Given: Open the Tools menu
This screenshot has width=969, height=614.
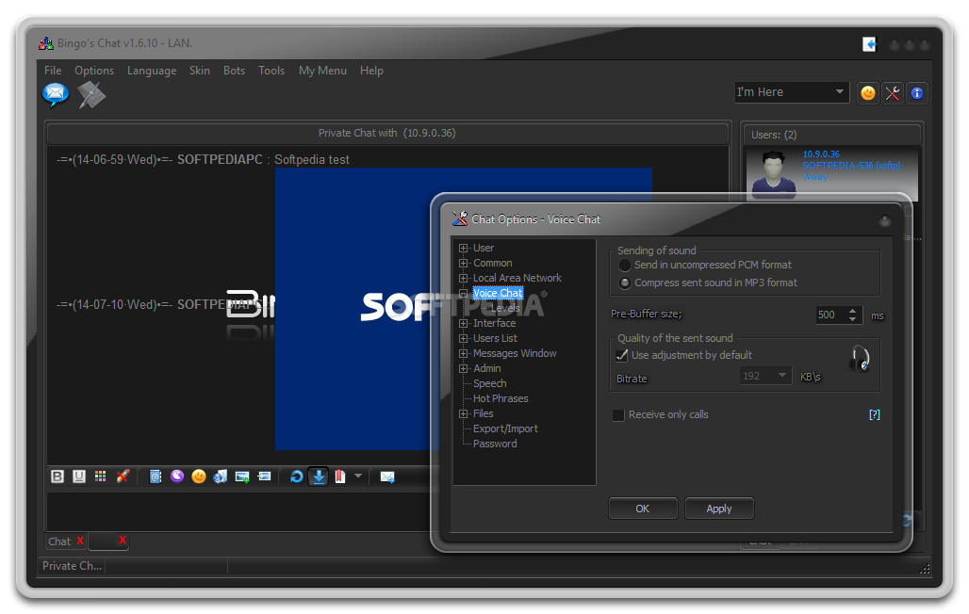Looking at the screenshot, I should point(271,71).
